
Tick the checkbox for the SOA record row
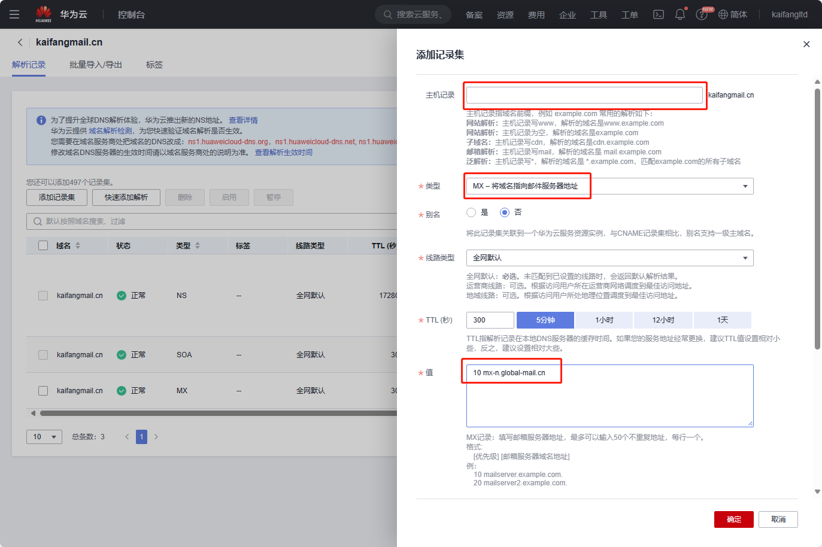(x=43, y=355)
